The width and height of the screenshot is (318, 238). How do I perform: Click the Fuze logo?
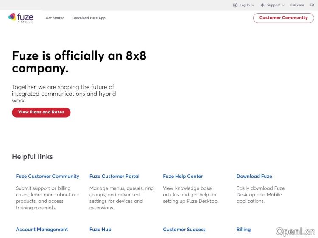click(21, 17)
